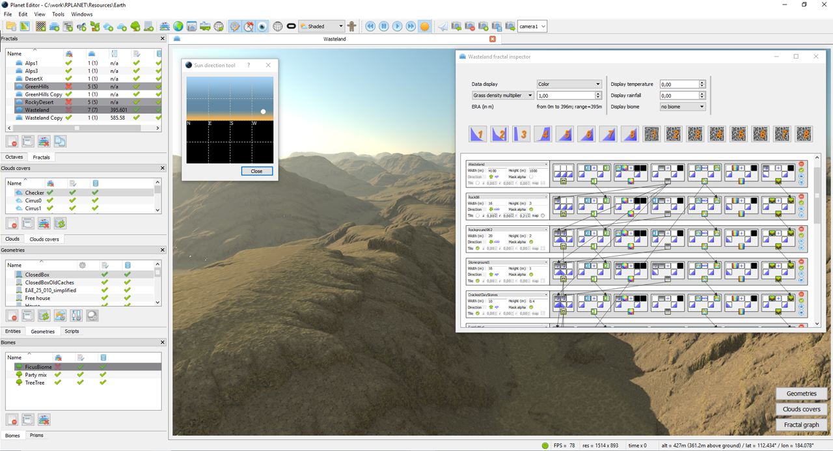Click the refresh icon under Clouds covers list
Screen dimensions: 833x451
point(60,224)
